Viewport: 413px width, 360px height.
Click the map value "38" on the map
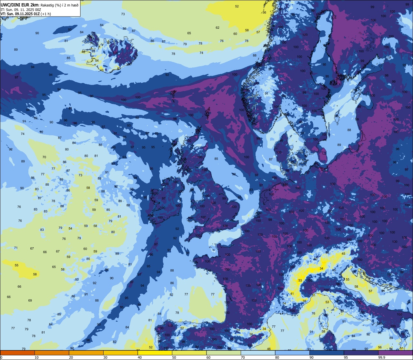point(304,301)
